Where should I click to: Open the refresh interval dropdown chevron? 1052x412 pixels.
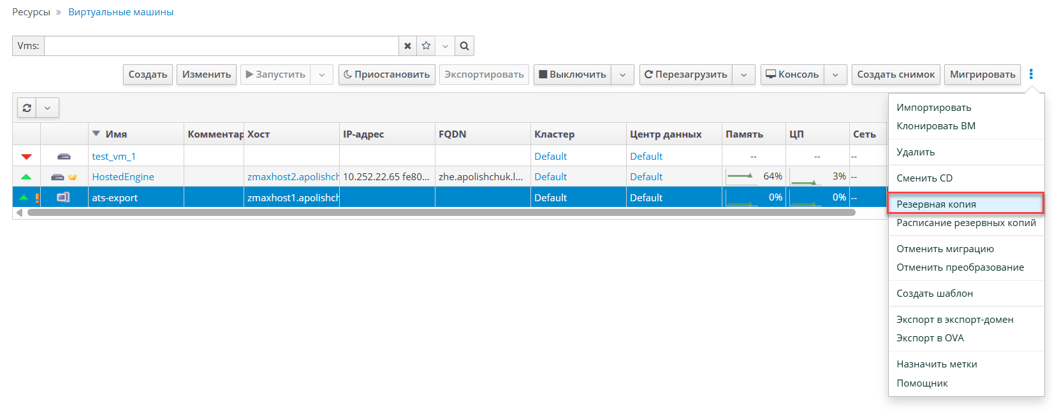47,108
